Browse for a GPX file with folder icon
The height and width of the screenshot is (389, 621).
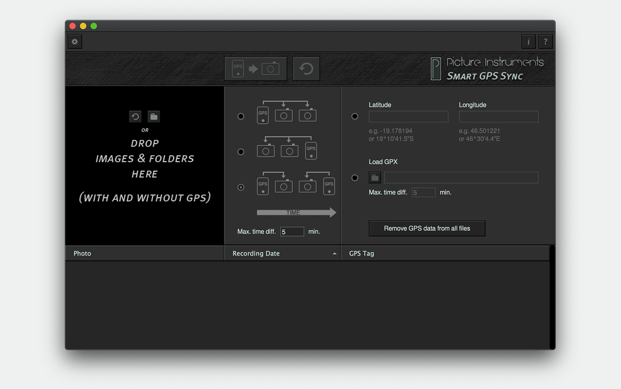click(x=375, y=177)
